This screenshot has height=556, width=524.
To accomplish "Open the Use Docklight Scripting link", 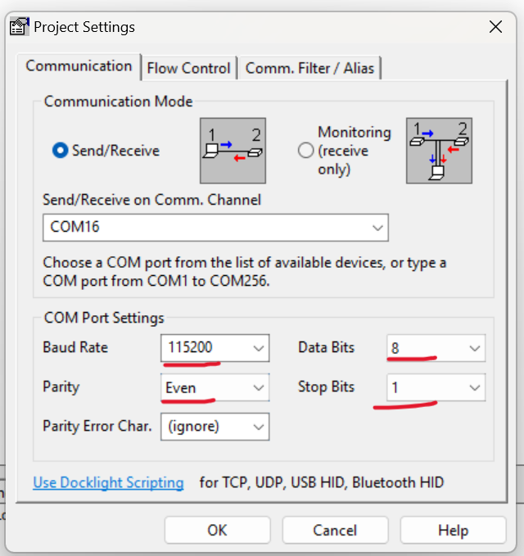I will (x=108, y=482).
